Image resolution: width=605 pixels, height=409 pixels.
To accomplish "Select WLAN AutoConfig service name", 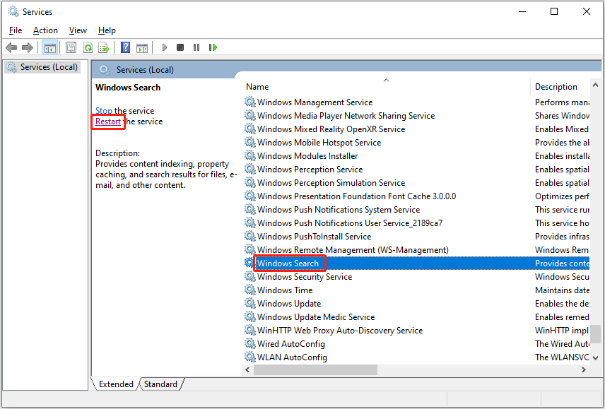I will 292,357.
